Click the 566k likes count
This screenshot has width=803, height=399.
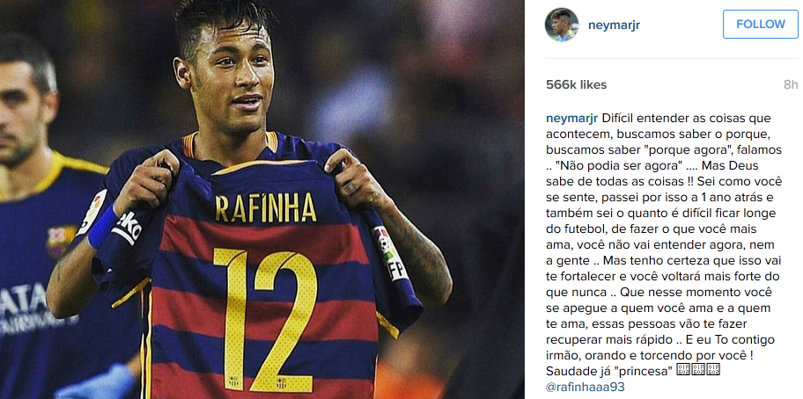pos(576,84)
